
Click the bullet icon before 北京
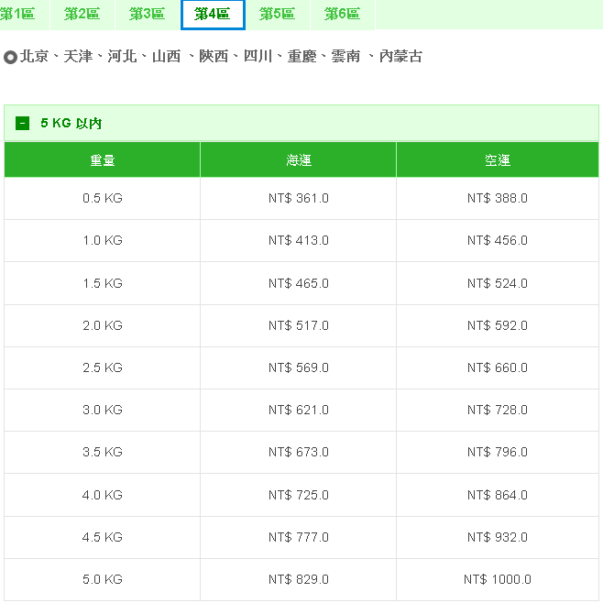11,57
